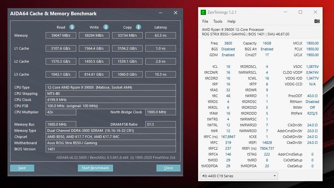This screenshot has height=188, width=334.
Task: Click the Freq value 3800 in ZenTimings
Action: [228, 43]
